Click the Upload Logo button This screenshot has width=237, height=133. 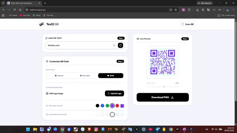pyautogui.click(x=114, y=93)
